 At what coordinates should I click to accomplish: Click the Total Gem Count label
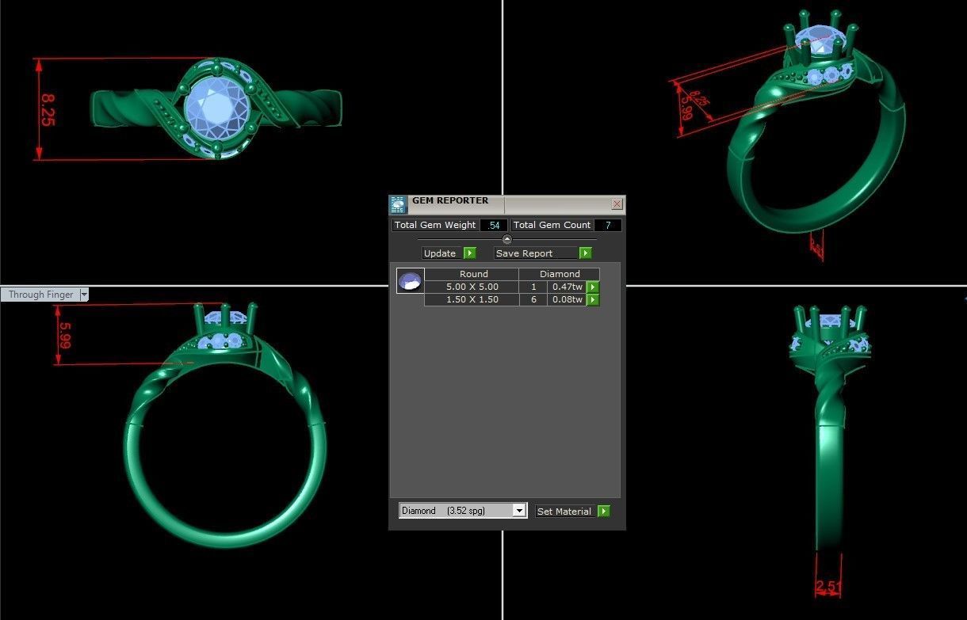pos(552,226)
